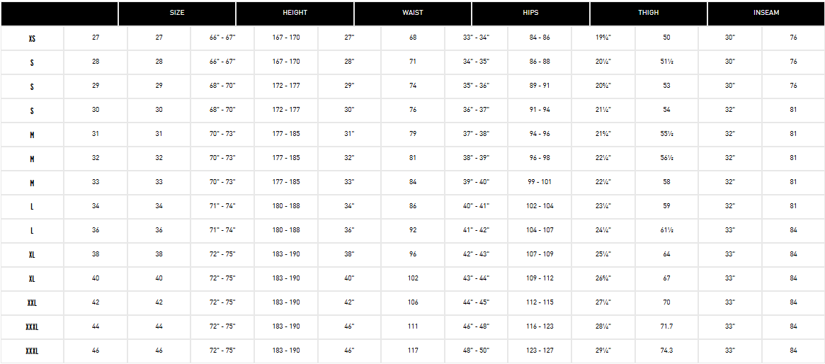Click the SIZE column header
The image size is (825, 364).
tap(177, 13)
